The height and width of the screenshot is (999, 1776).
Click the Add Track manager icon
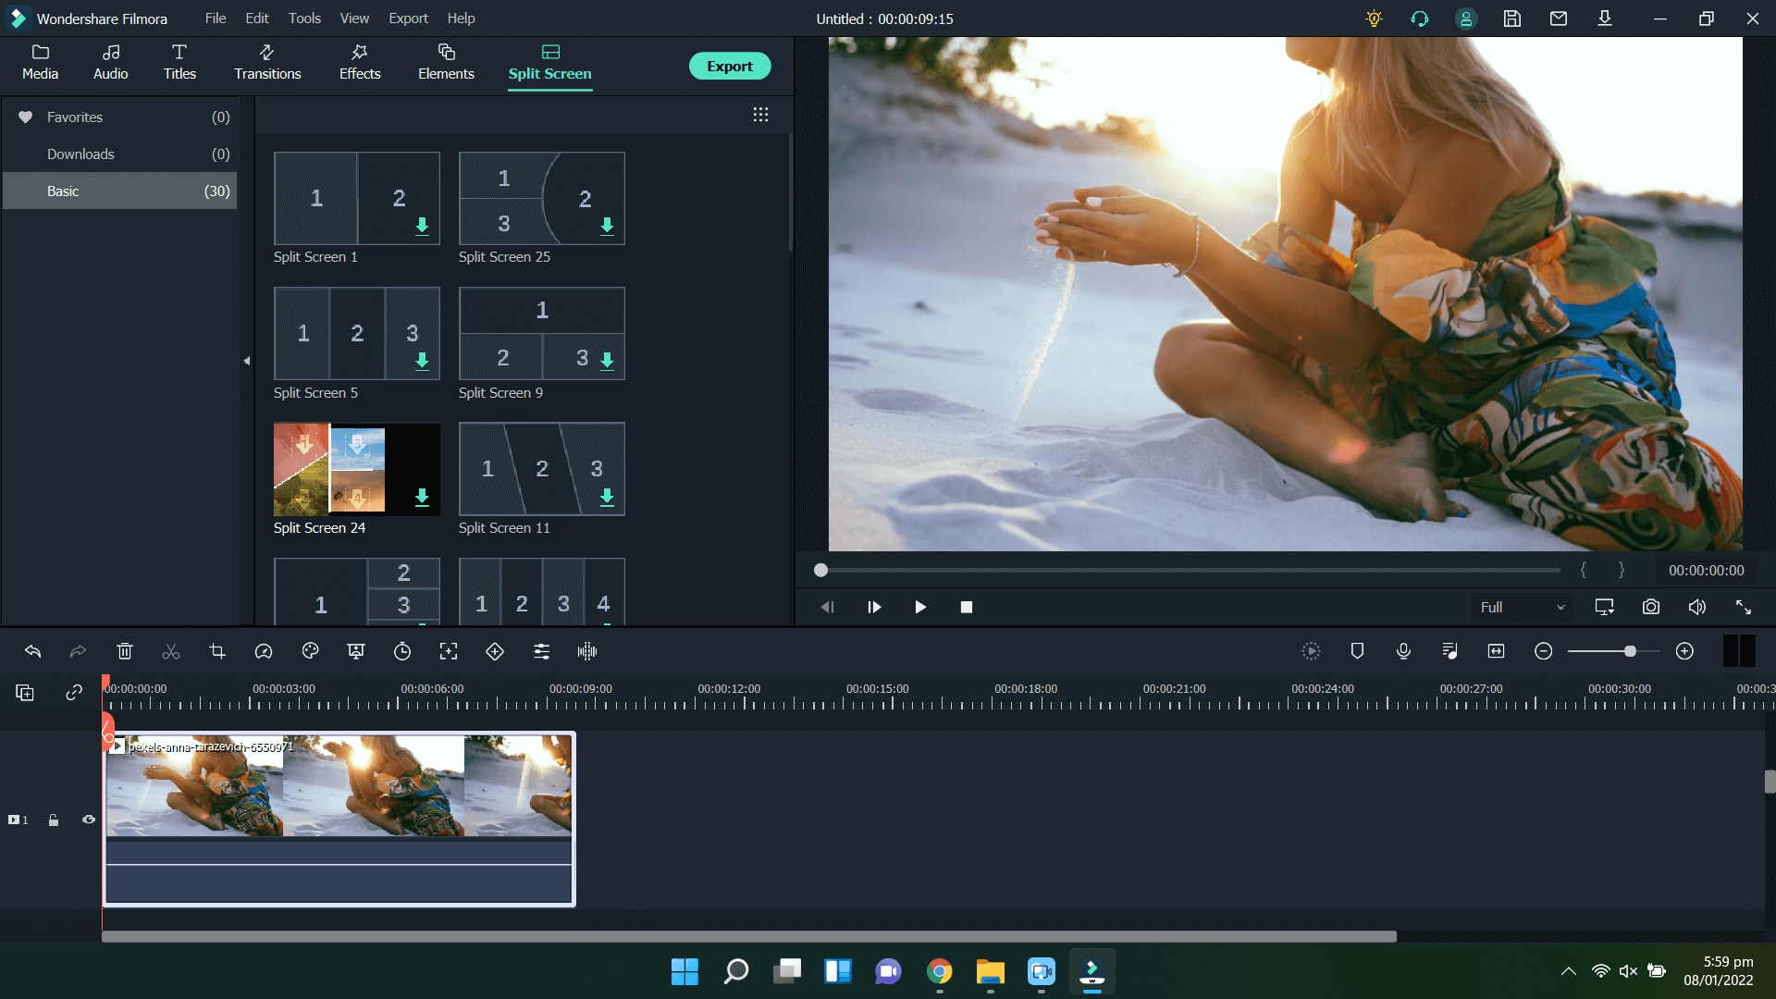click(25, 692)
